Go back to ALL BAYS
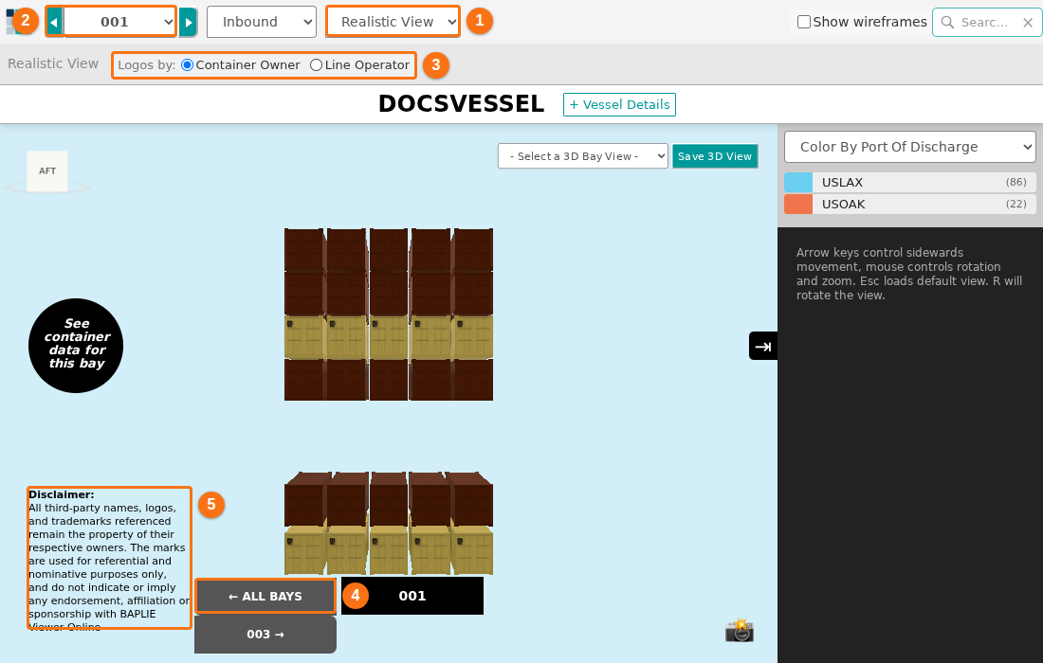The image size is (1043, 663). (x=265, y=596)
